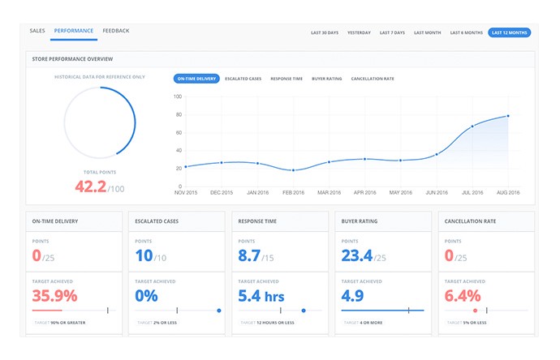Click the 'Target 90% or greater' label
Viewport: 560px width, 360px height.
(60, 323)
